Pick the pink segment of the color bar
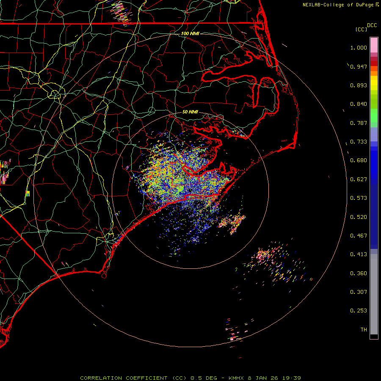 (374, 45)
